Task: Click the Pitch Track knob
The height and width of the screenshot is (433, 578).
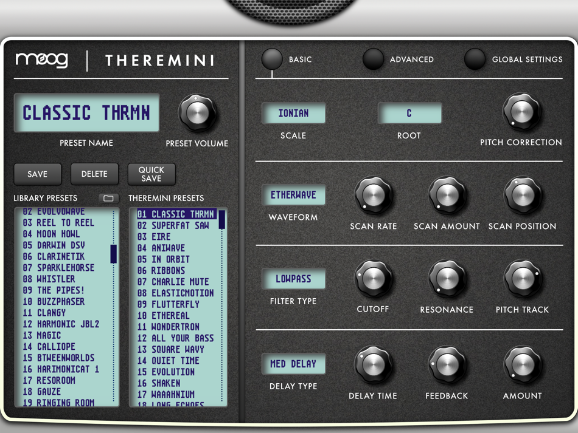Action: point(523,279)
